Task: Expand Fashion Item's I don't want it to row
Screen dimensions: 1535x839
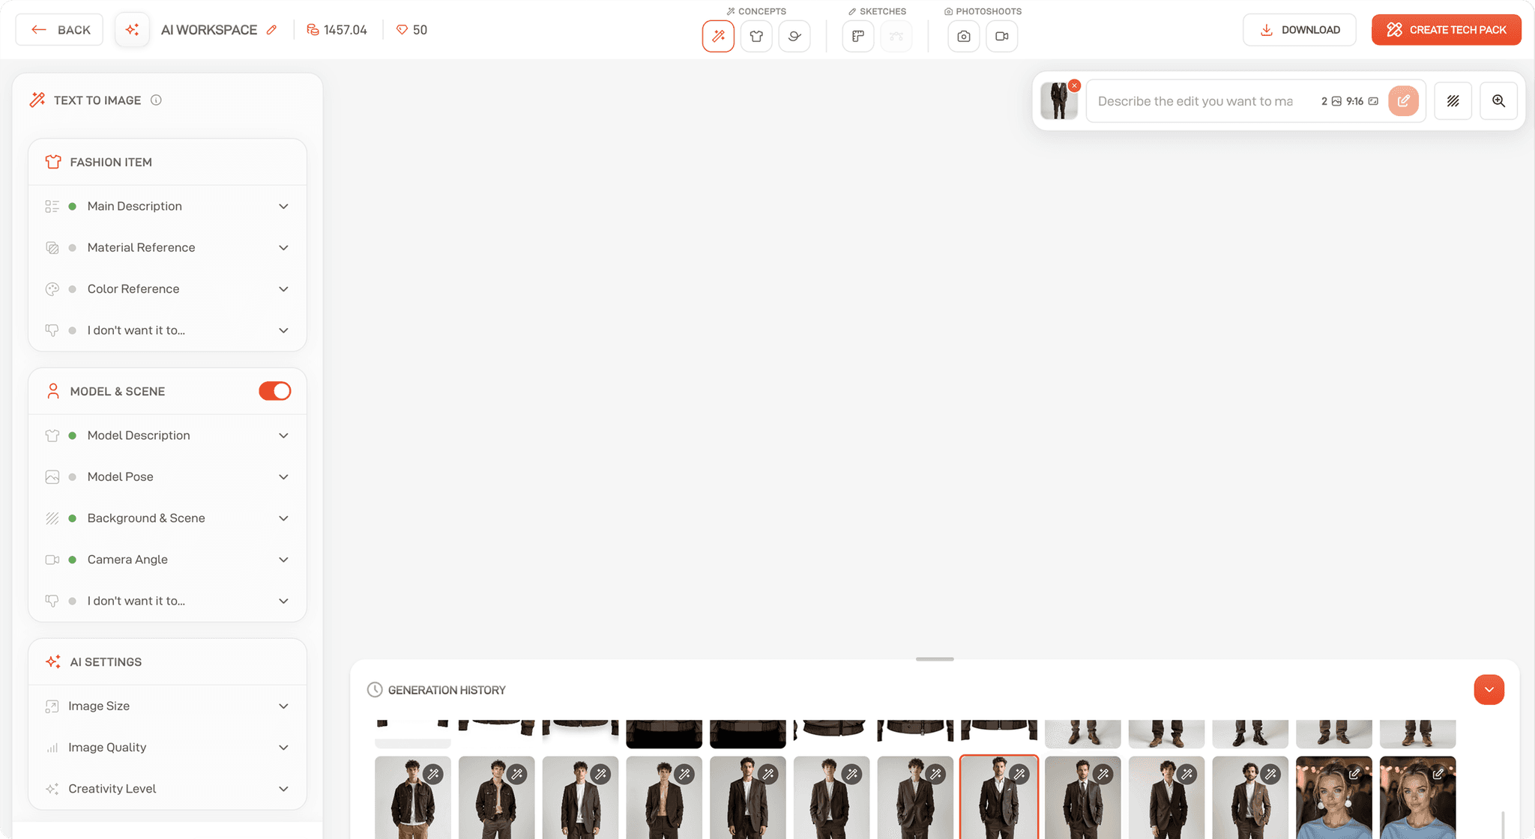Action: (167, 330)
